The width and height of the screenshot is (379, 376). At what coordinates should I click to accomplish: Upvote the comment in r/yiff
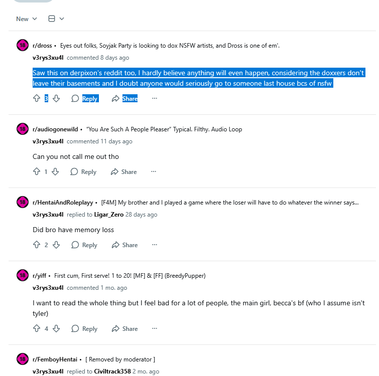pyautogui.click(x=36, y=329)
